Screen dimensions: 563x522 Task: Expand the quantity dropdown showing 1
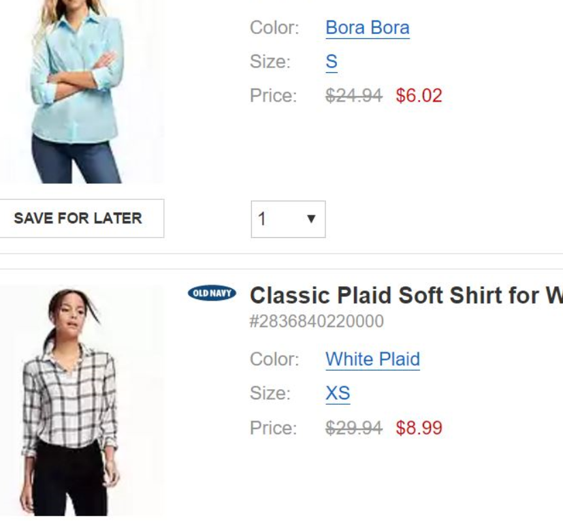[288, 219]
